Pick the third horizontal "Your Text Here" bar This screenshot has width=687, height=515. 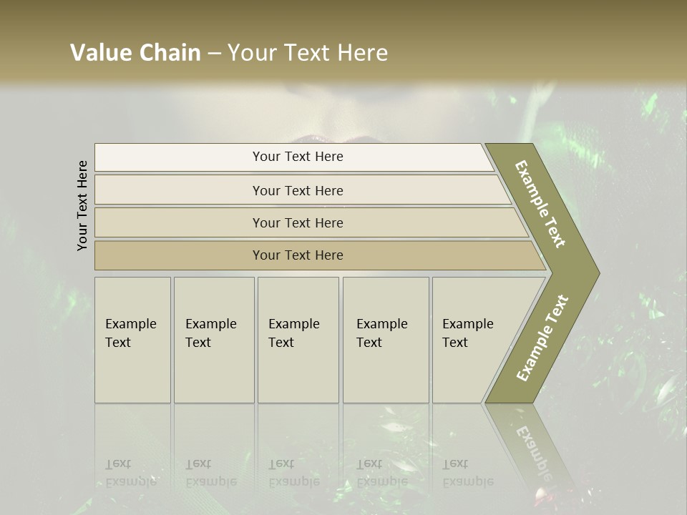click(297, 222)
